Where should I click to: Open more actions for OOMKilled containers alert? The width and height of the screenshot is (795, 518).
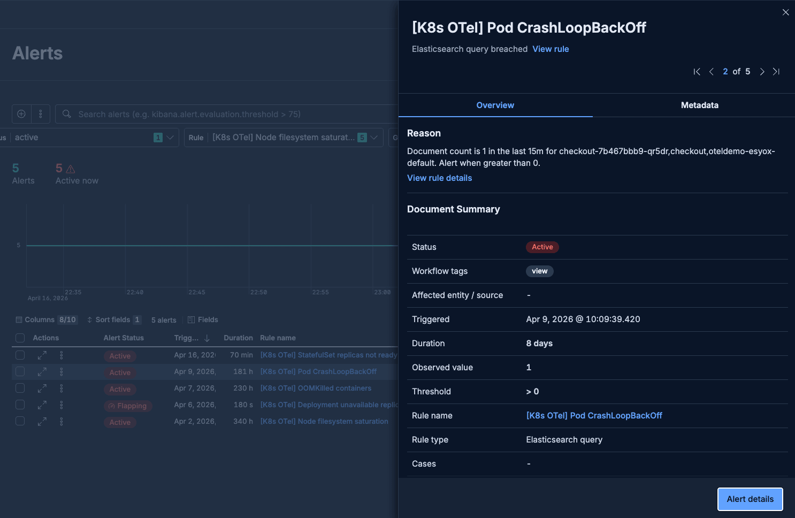pyautogui.click(x=62, y=388)
